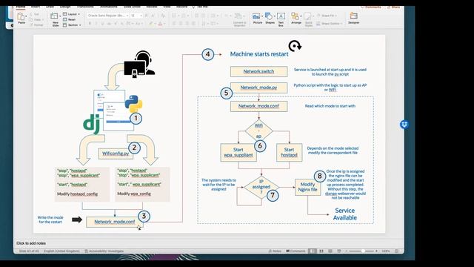474x267 pixels.
Task: Open the Shape Outline dropdown
Action: click(x=329, y=23)
